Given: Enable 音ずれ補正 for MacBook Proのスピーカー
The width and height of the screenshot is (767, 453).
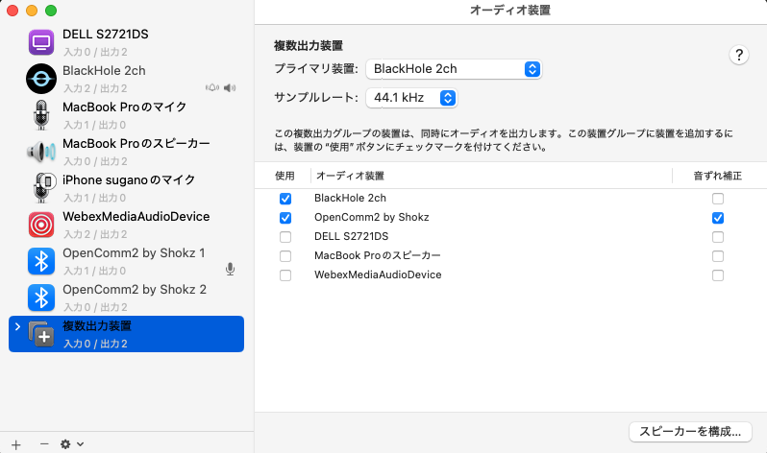Looking at the screenshot, I should point(718,256).
